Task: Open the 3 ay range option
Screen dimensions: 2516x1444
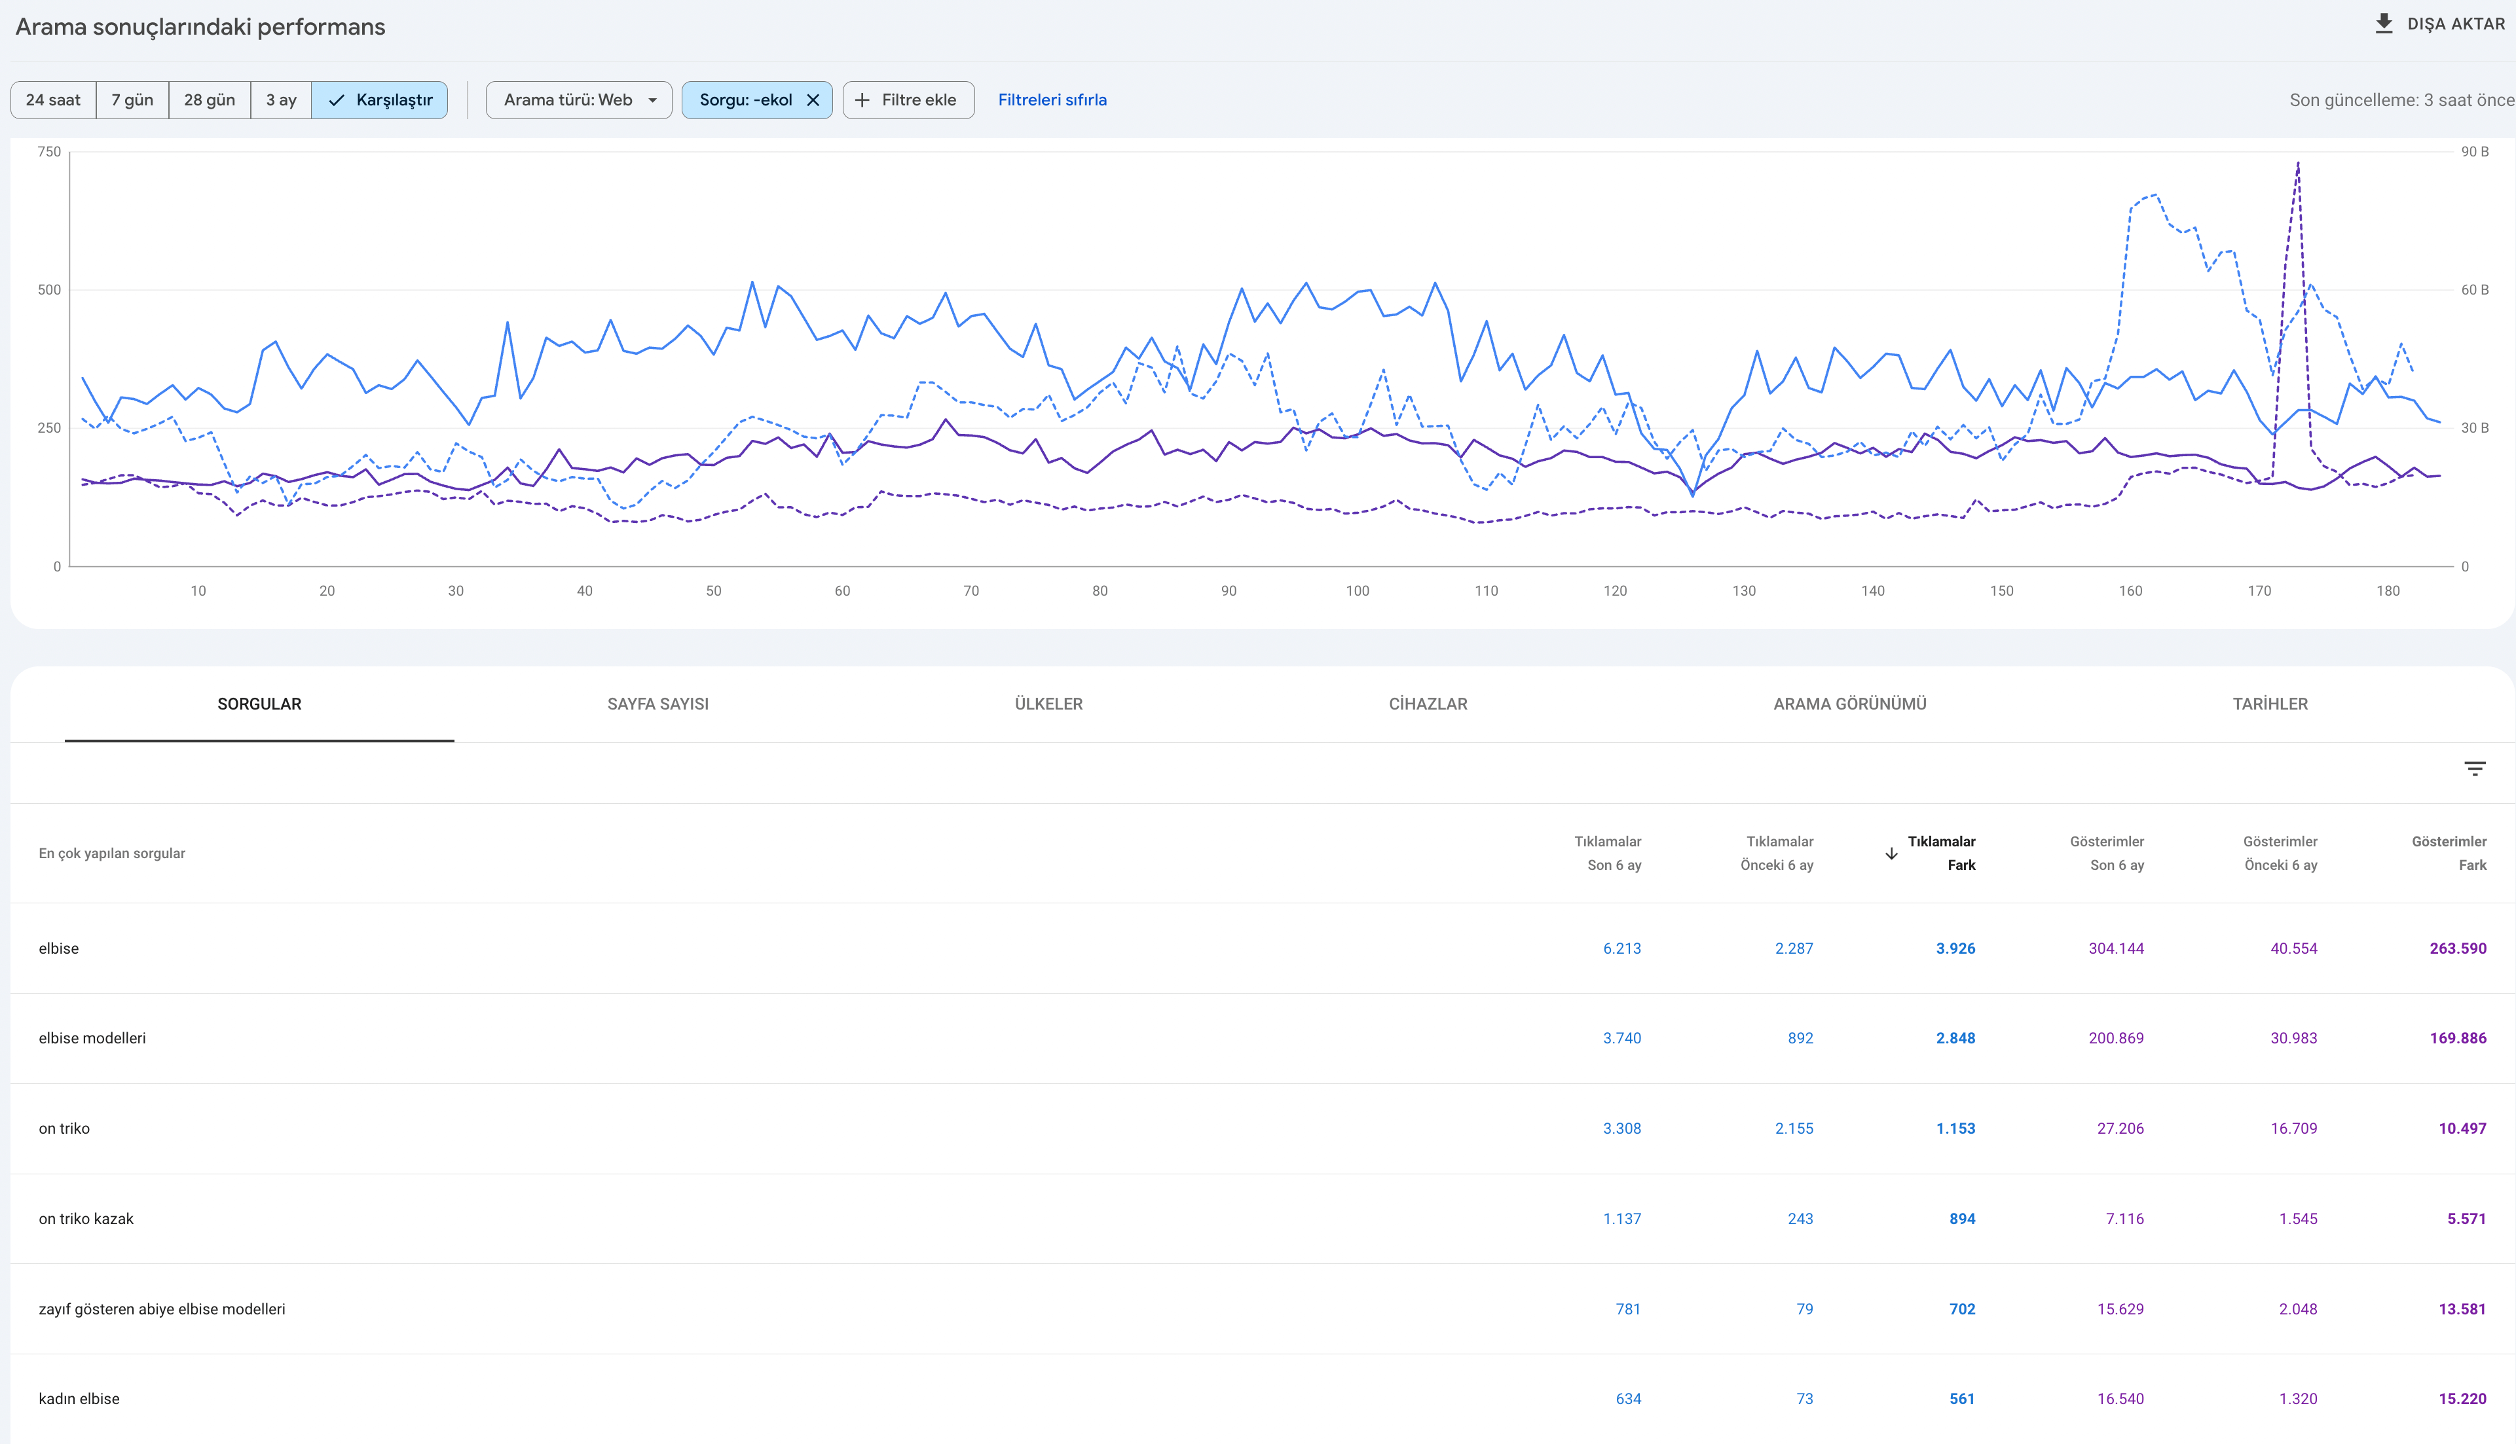Action: pyautogui.click(x=281, y=100)
